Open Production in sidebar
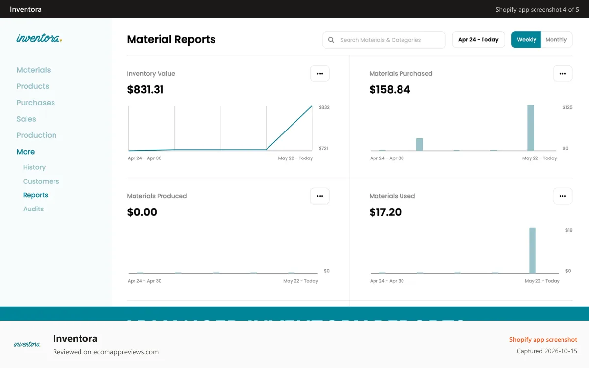Viewport: 589px width, 368px height. point(36,135)
